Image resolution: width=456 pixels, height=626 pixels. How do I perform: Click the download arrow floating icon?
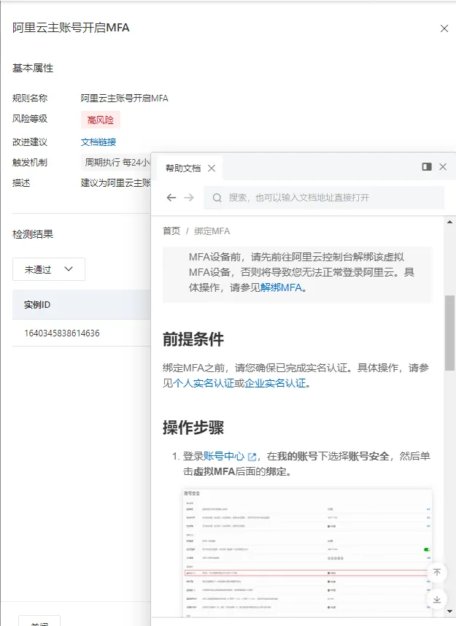[437, 599]
